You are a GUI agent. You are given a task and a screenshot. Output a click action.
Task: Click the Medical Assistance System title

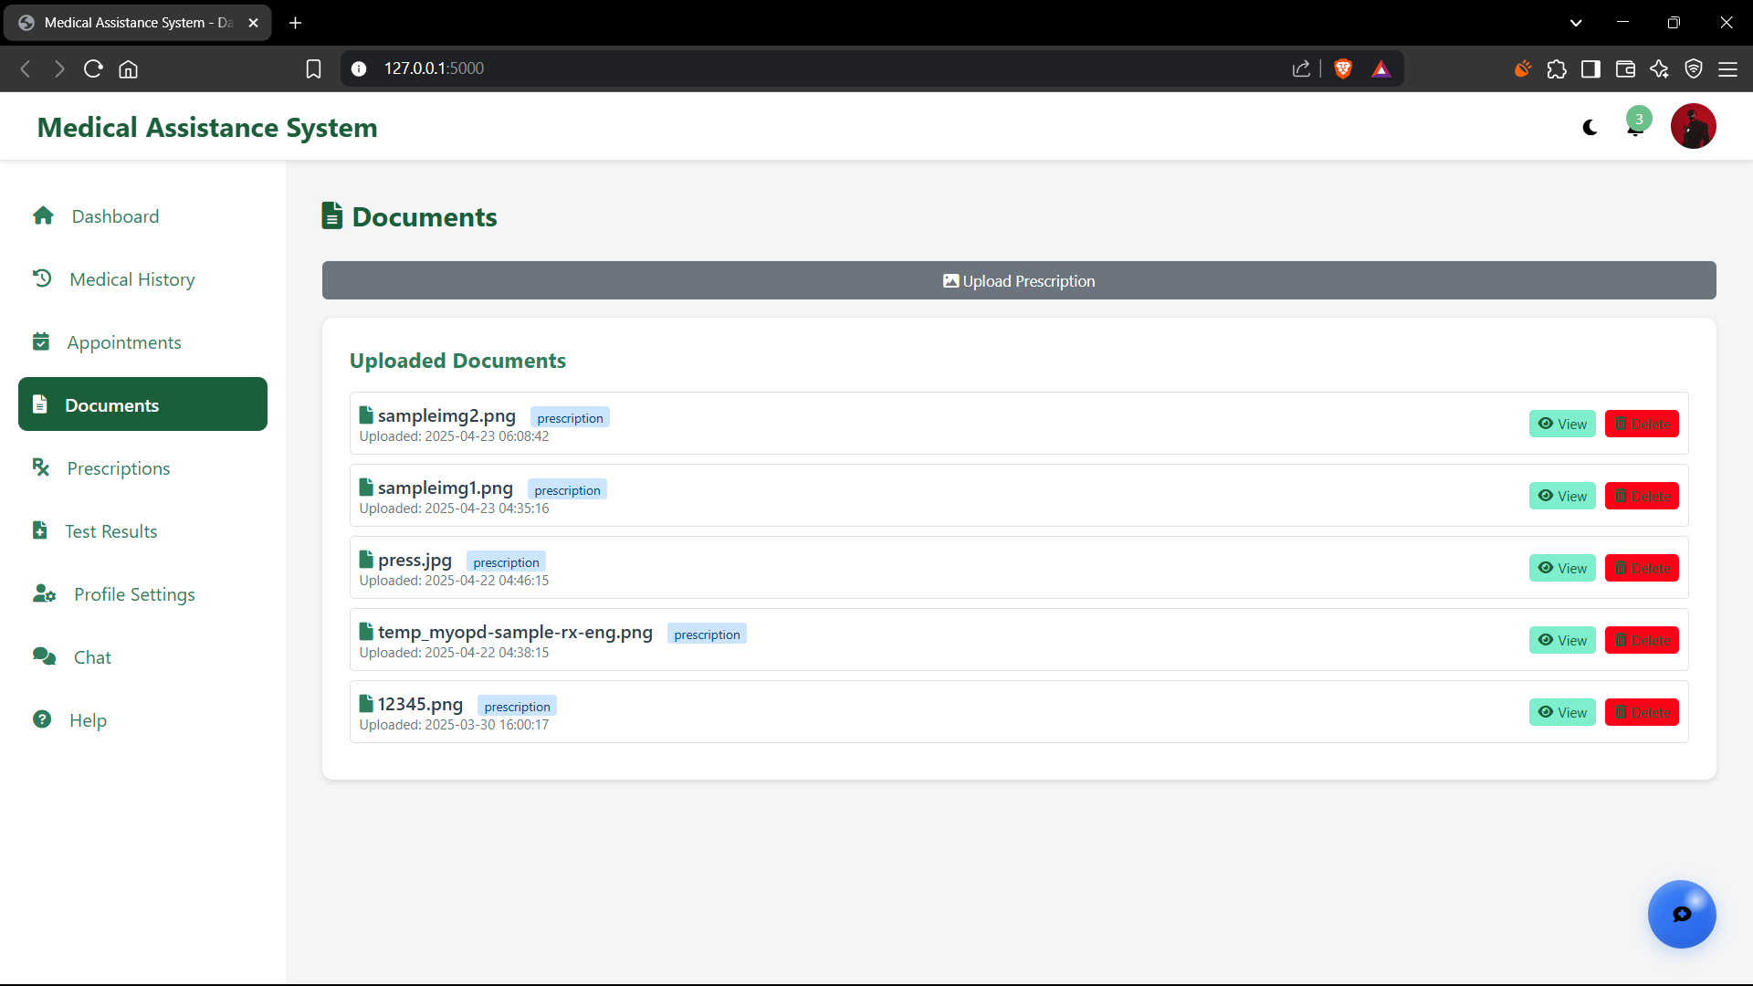207,127
